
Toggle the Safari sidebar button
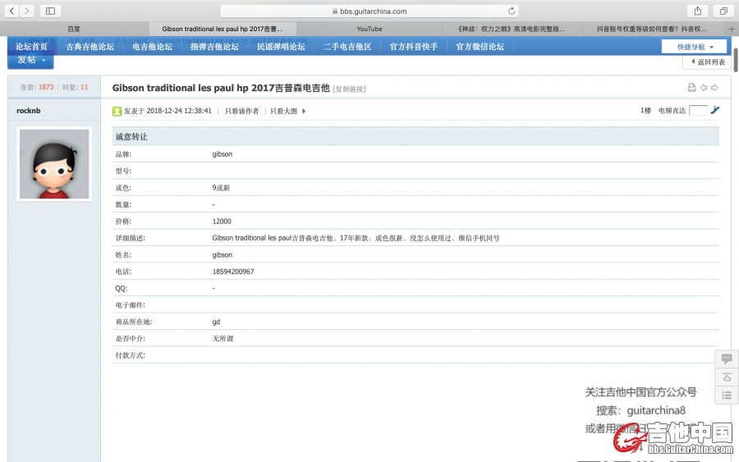pyautogui.click(x=50, y=11)
